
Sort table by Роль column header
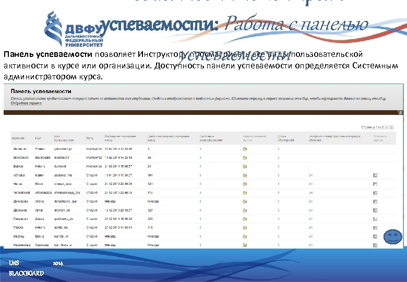point(90,138)
